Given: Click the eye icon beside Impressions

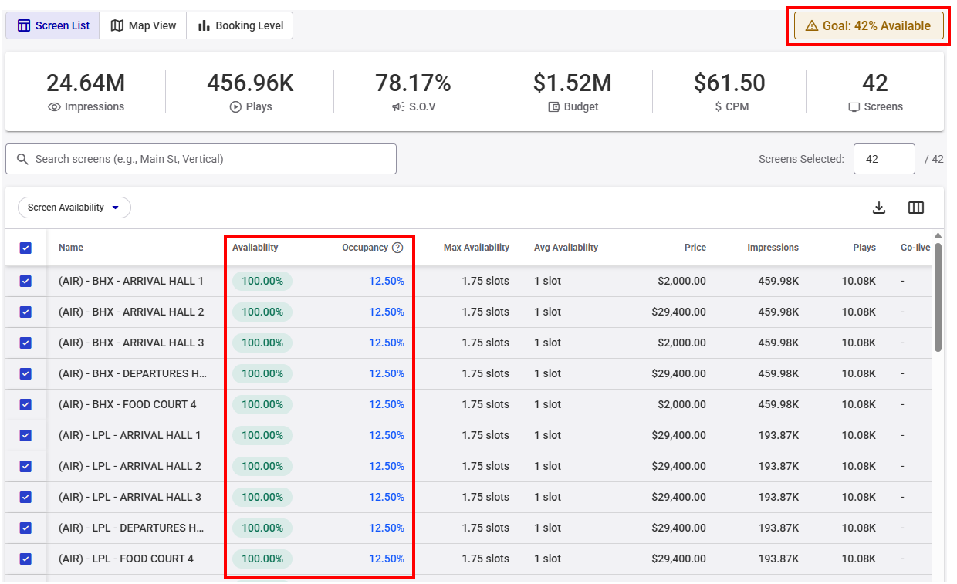Looking at the screenshot, I should click(x=54, y=107).
